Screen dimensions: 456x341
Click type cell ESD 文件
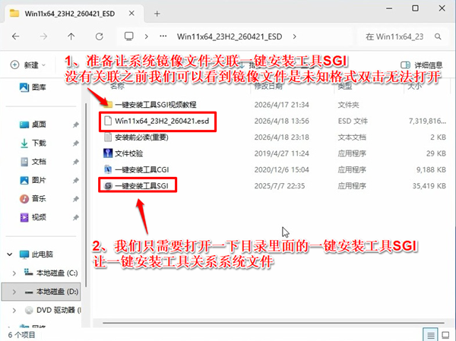tap(353, 121)
